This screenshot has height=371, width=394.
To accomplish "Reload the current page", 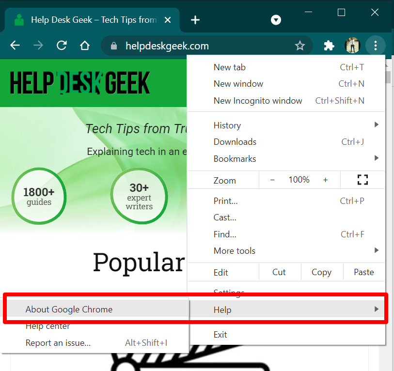I will pos(62,46).
